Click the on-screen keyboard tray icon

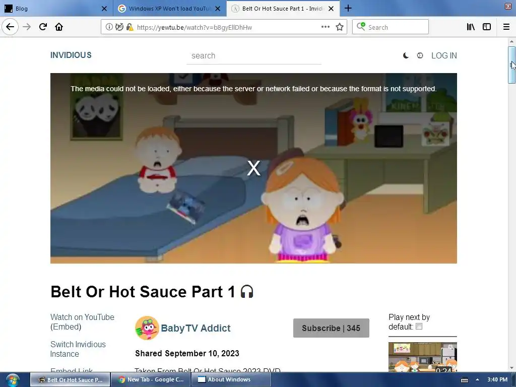[x=464, y=380]
